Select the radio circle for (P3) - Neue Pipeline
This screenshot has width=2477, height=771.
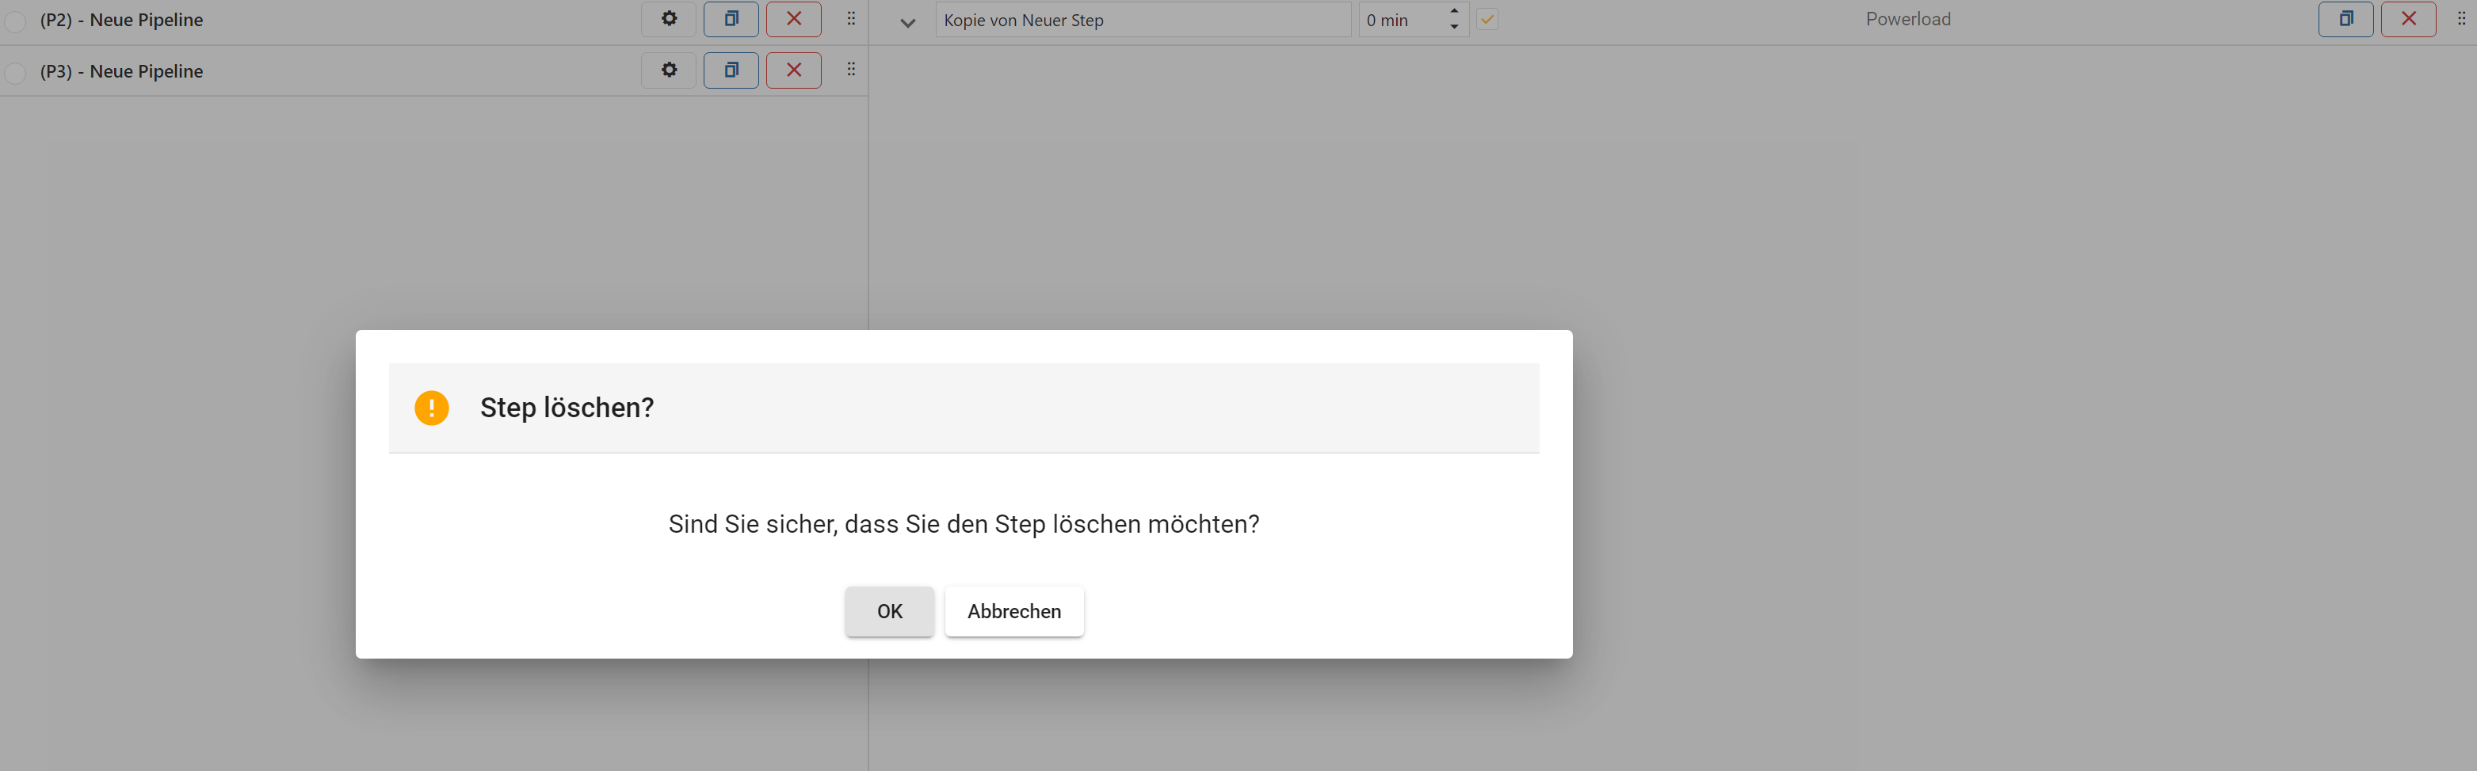tap(14, 72)
